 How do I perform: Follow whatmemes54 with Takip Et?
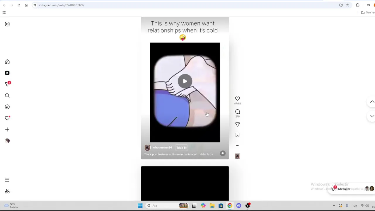tap(181, 148)
